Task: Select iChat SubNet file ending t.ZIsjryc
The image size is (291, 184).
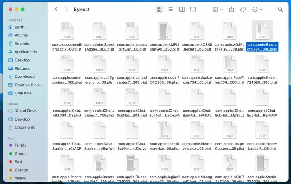Action: pos(132,130)
